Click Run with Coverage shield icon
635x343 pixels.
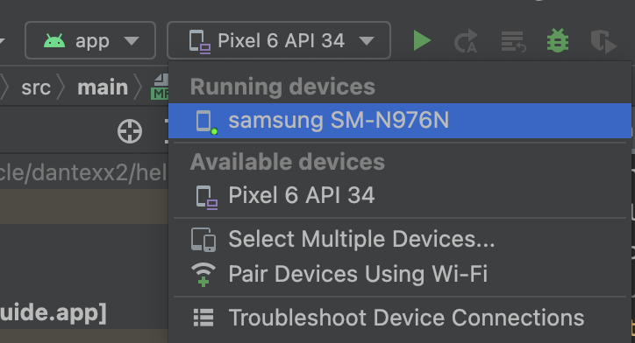pyautogui.click(x=603, y=41)
